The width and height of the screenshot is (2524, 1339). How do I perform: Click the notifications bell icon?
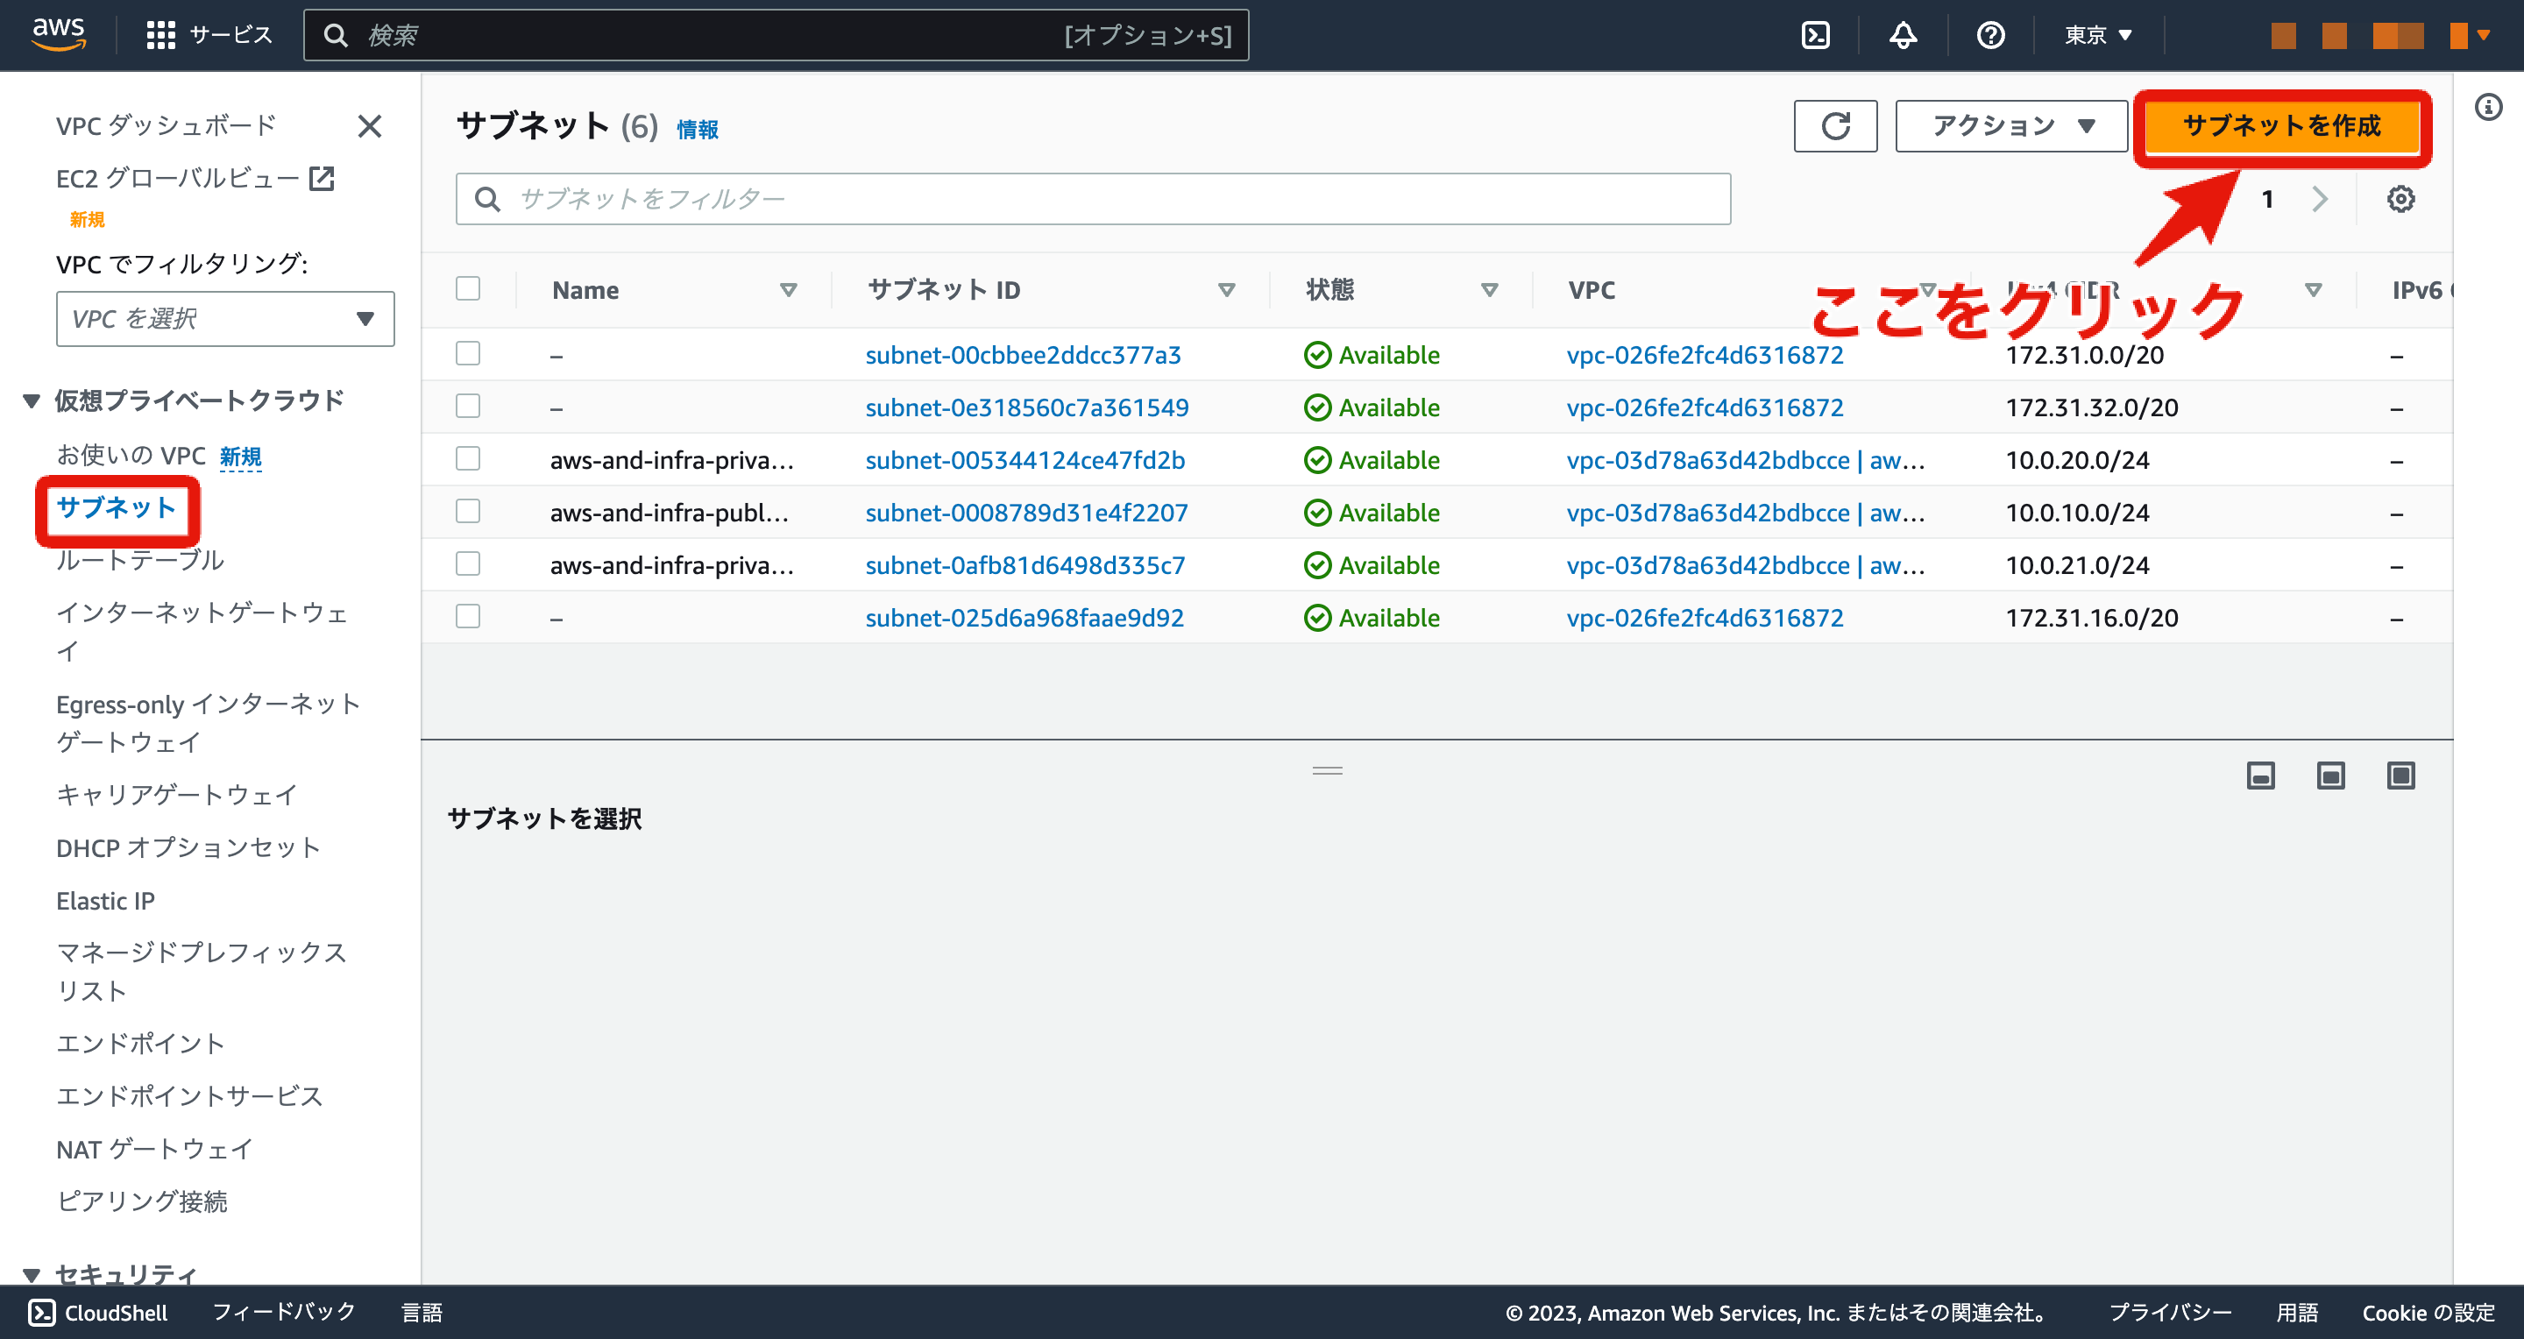point(1903,35)
